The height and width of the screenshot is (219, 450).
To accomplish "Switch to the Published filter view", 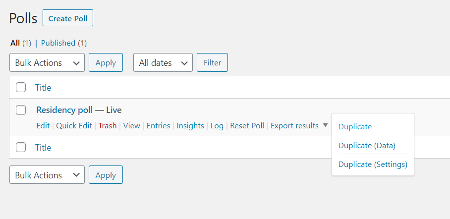I will (58, 43).
